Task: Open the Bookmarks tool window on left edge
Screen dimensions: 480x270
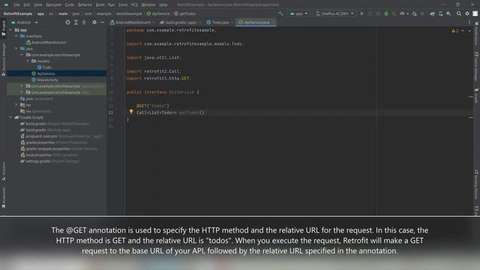Action: [4, 198]
